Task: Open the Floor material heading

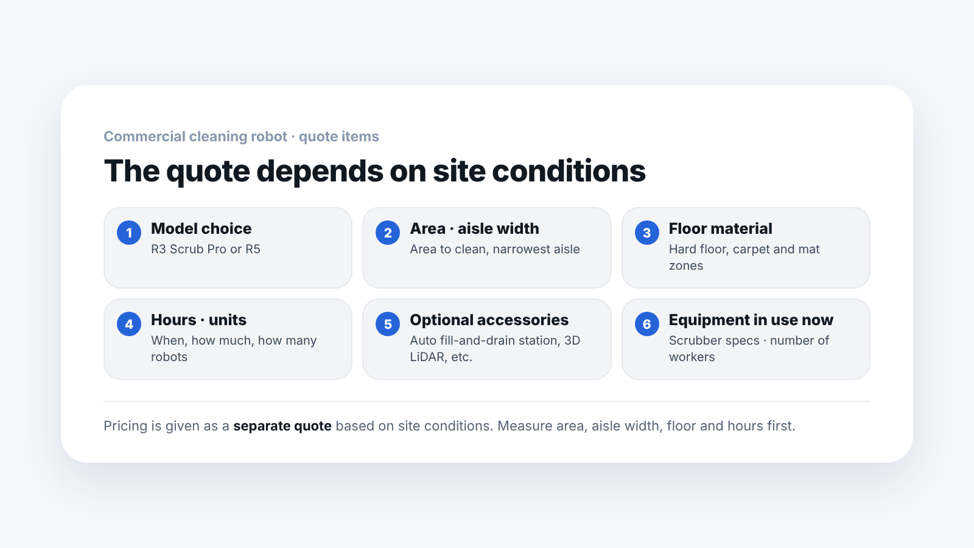Action: [x=721, y=229]
